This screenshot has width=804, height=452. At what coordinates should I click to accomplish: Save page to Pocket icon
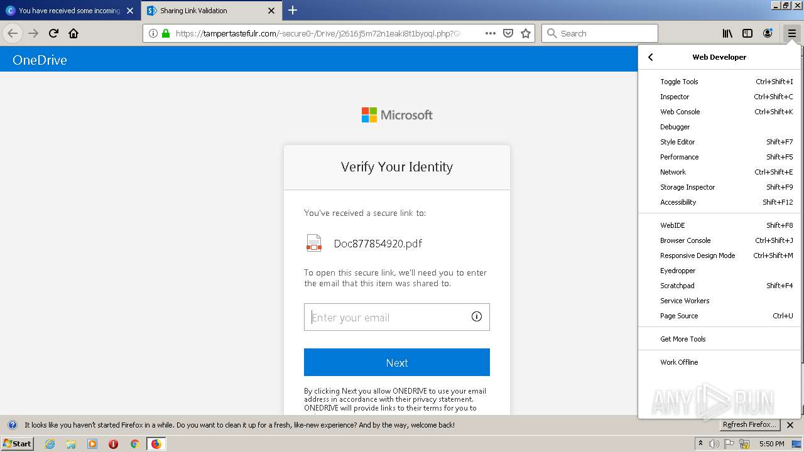coord(508,33)
